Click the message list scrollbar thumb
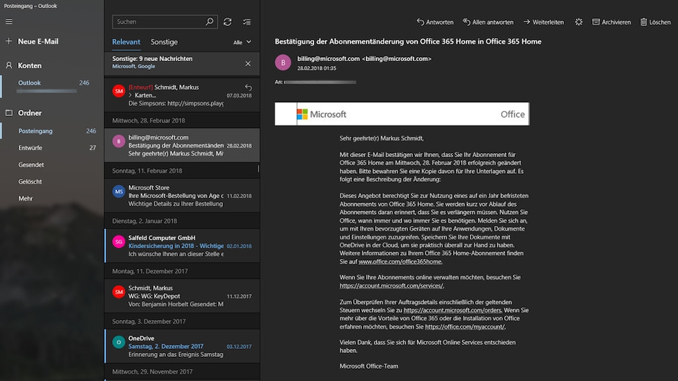Screen dimensions: 678x381 [x=258, y=168]
